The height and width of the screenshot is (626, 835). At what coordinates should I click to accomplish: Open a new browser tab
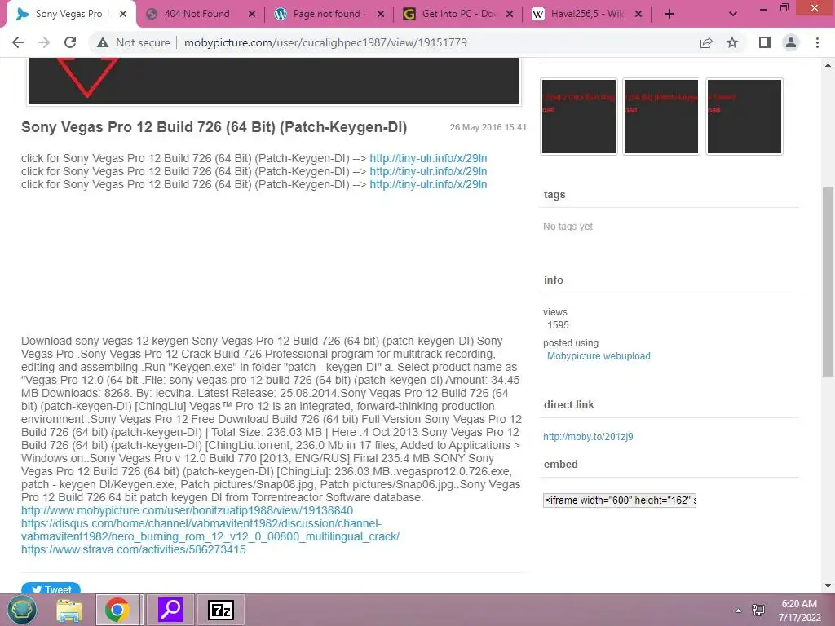[669, 14]
